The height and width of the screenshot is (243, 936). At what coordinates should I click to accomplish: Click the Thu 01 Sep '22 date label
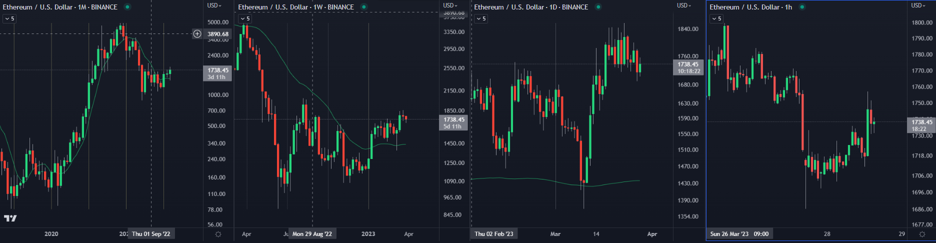151,234
